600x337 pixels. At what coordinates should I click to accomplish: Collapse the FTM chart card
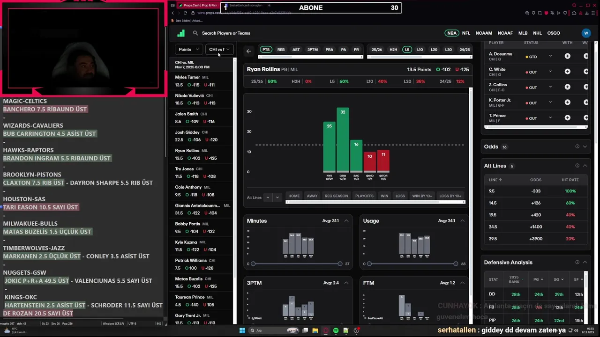462,283
